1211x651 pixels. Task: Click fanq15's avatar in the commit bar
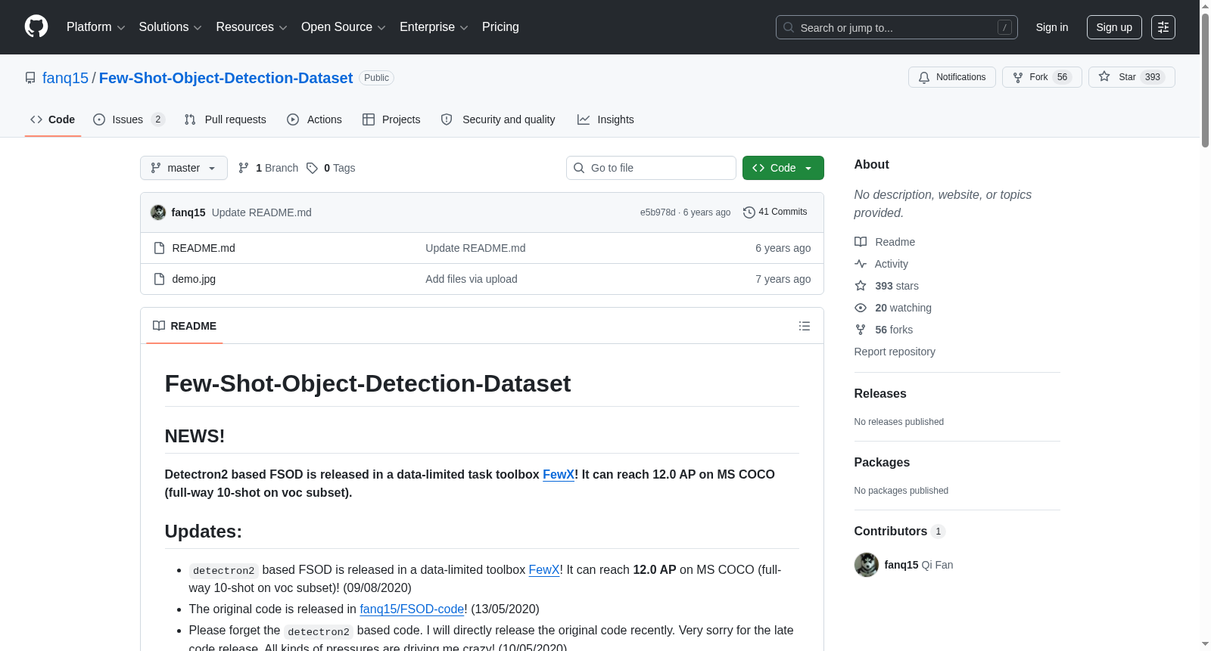click(x=158, y=212)
